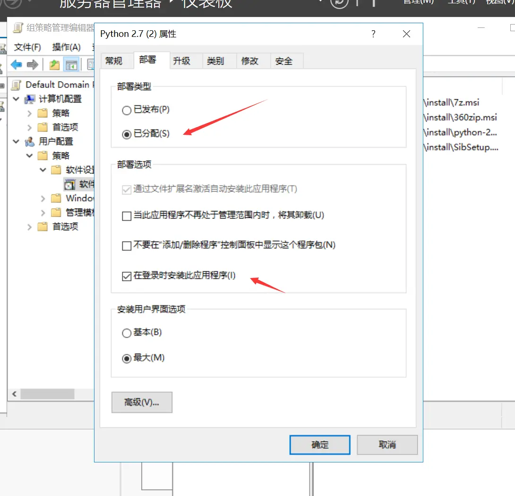The image size is (515, 496).
Task: Collapse 策略 under 用户配置
Action: coord(30,156)
